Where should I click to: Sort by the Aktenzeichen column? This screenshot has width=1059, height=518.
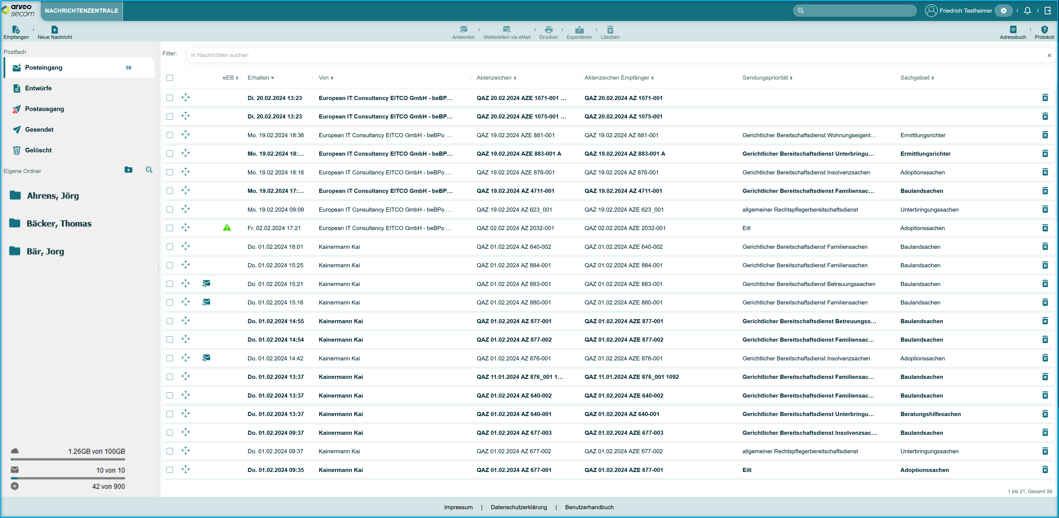[x=496, y=78]
